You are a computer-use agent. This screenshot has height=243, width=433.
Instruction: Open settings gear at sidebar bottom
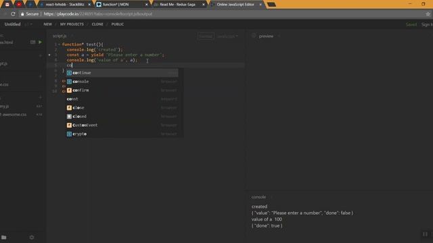tap(32, 237)
